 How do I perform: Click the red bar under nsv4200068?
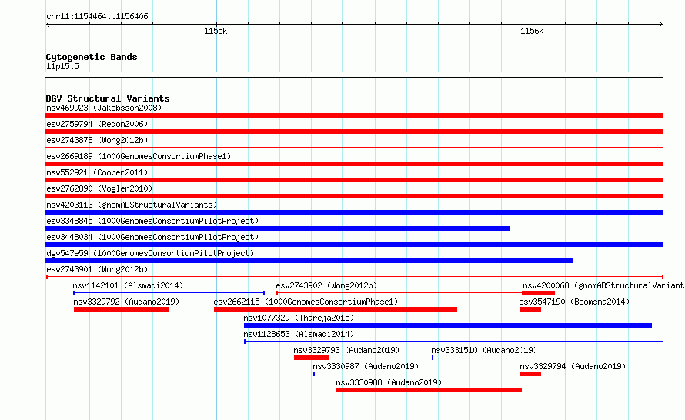[x=538, y=293]
